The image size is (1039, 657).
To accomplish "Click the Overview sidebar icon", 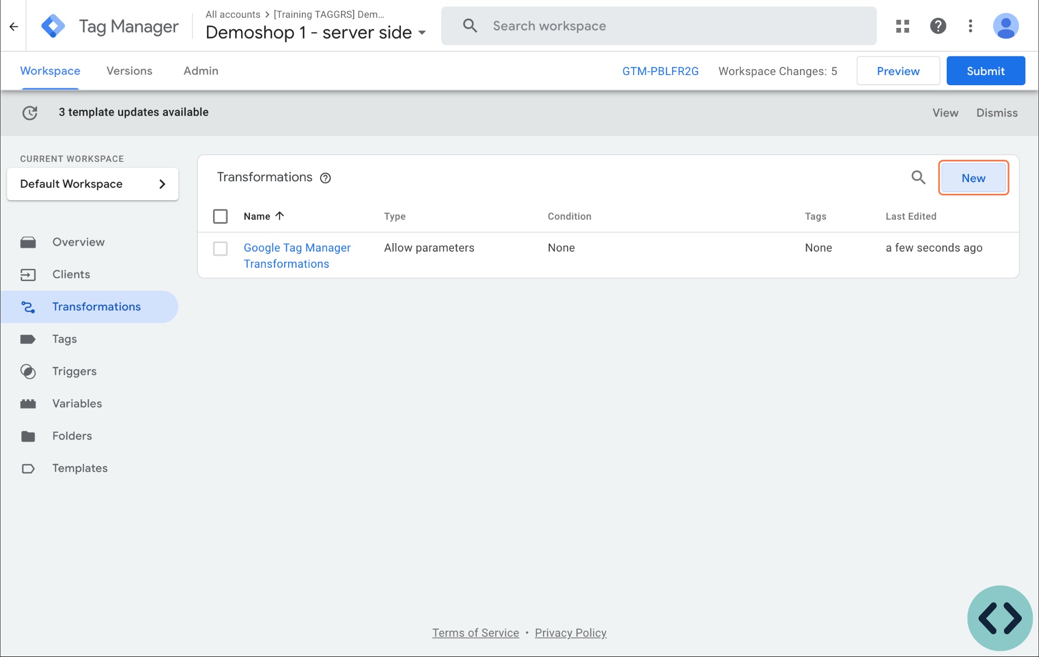I will [28, 243].
